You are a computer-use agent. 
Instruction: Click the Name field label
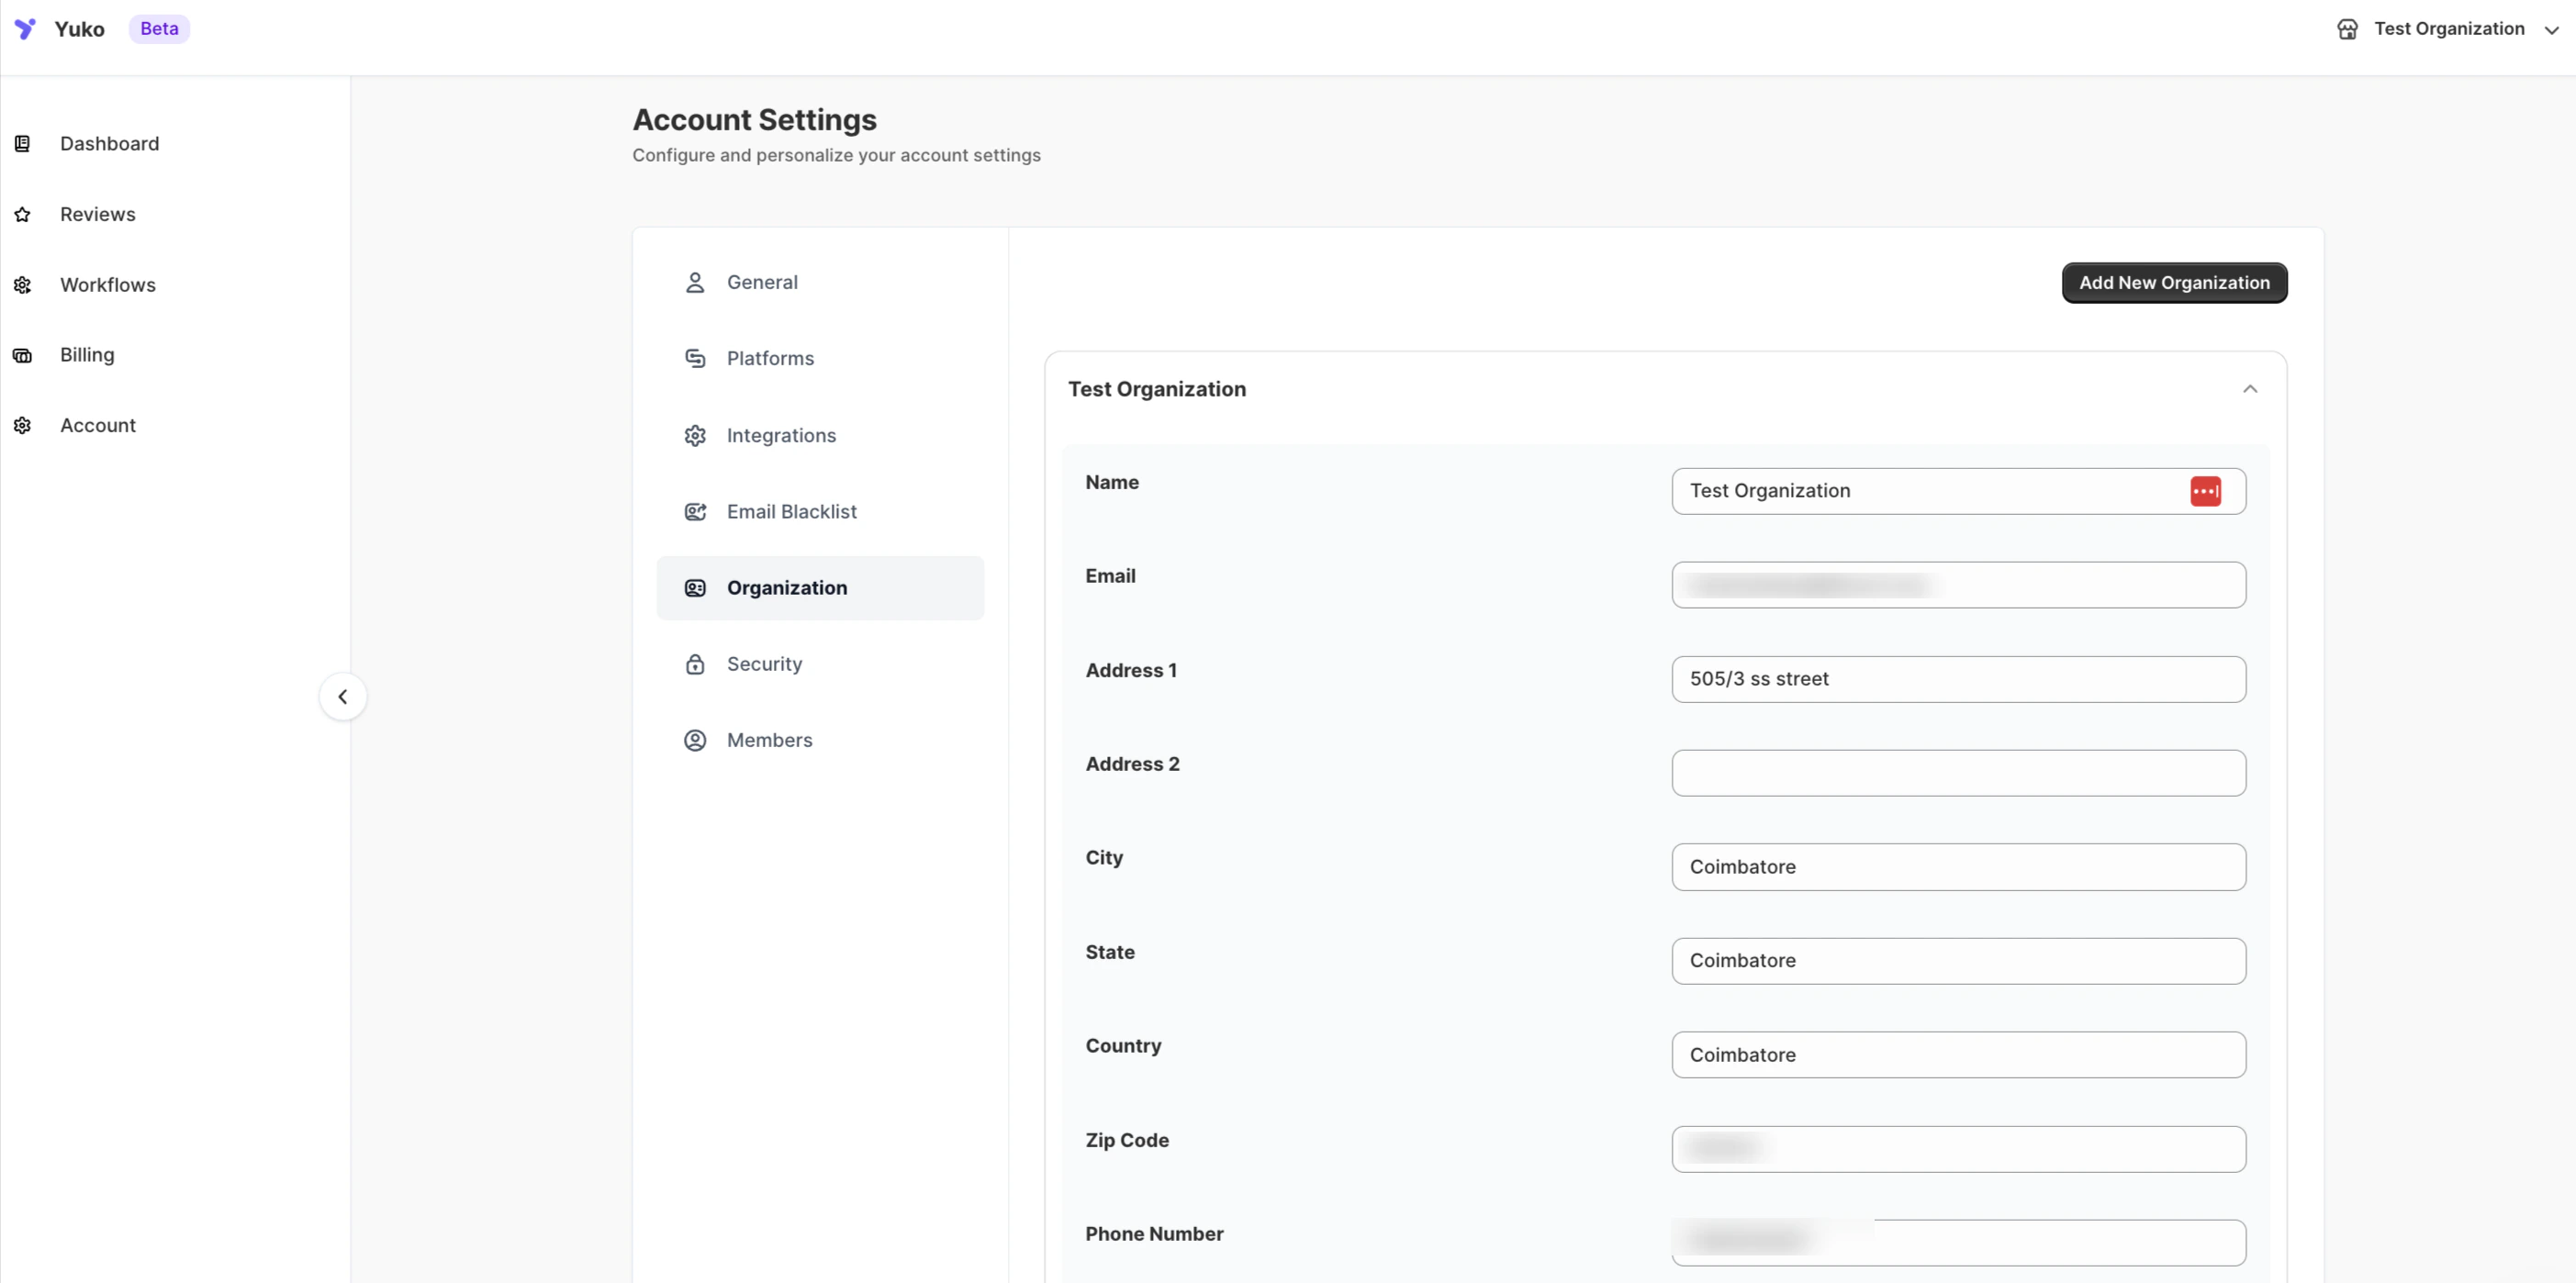[x=1112, y=482]
